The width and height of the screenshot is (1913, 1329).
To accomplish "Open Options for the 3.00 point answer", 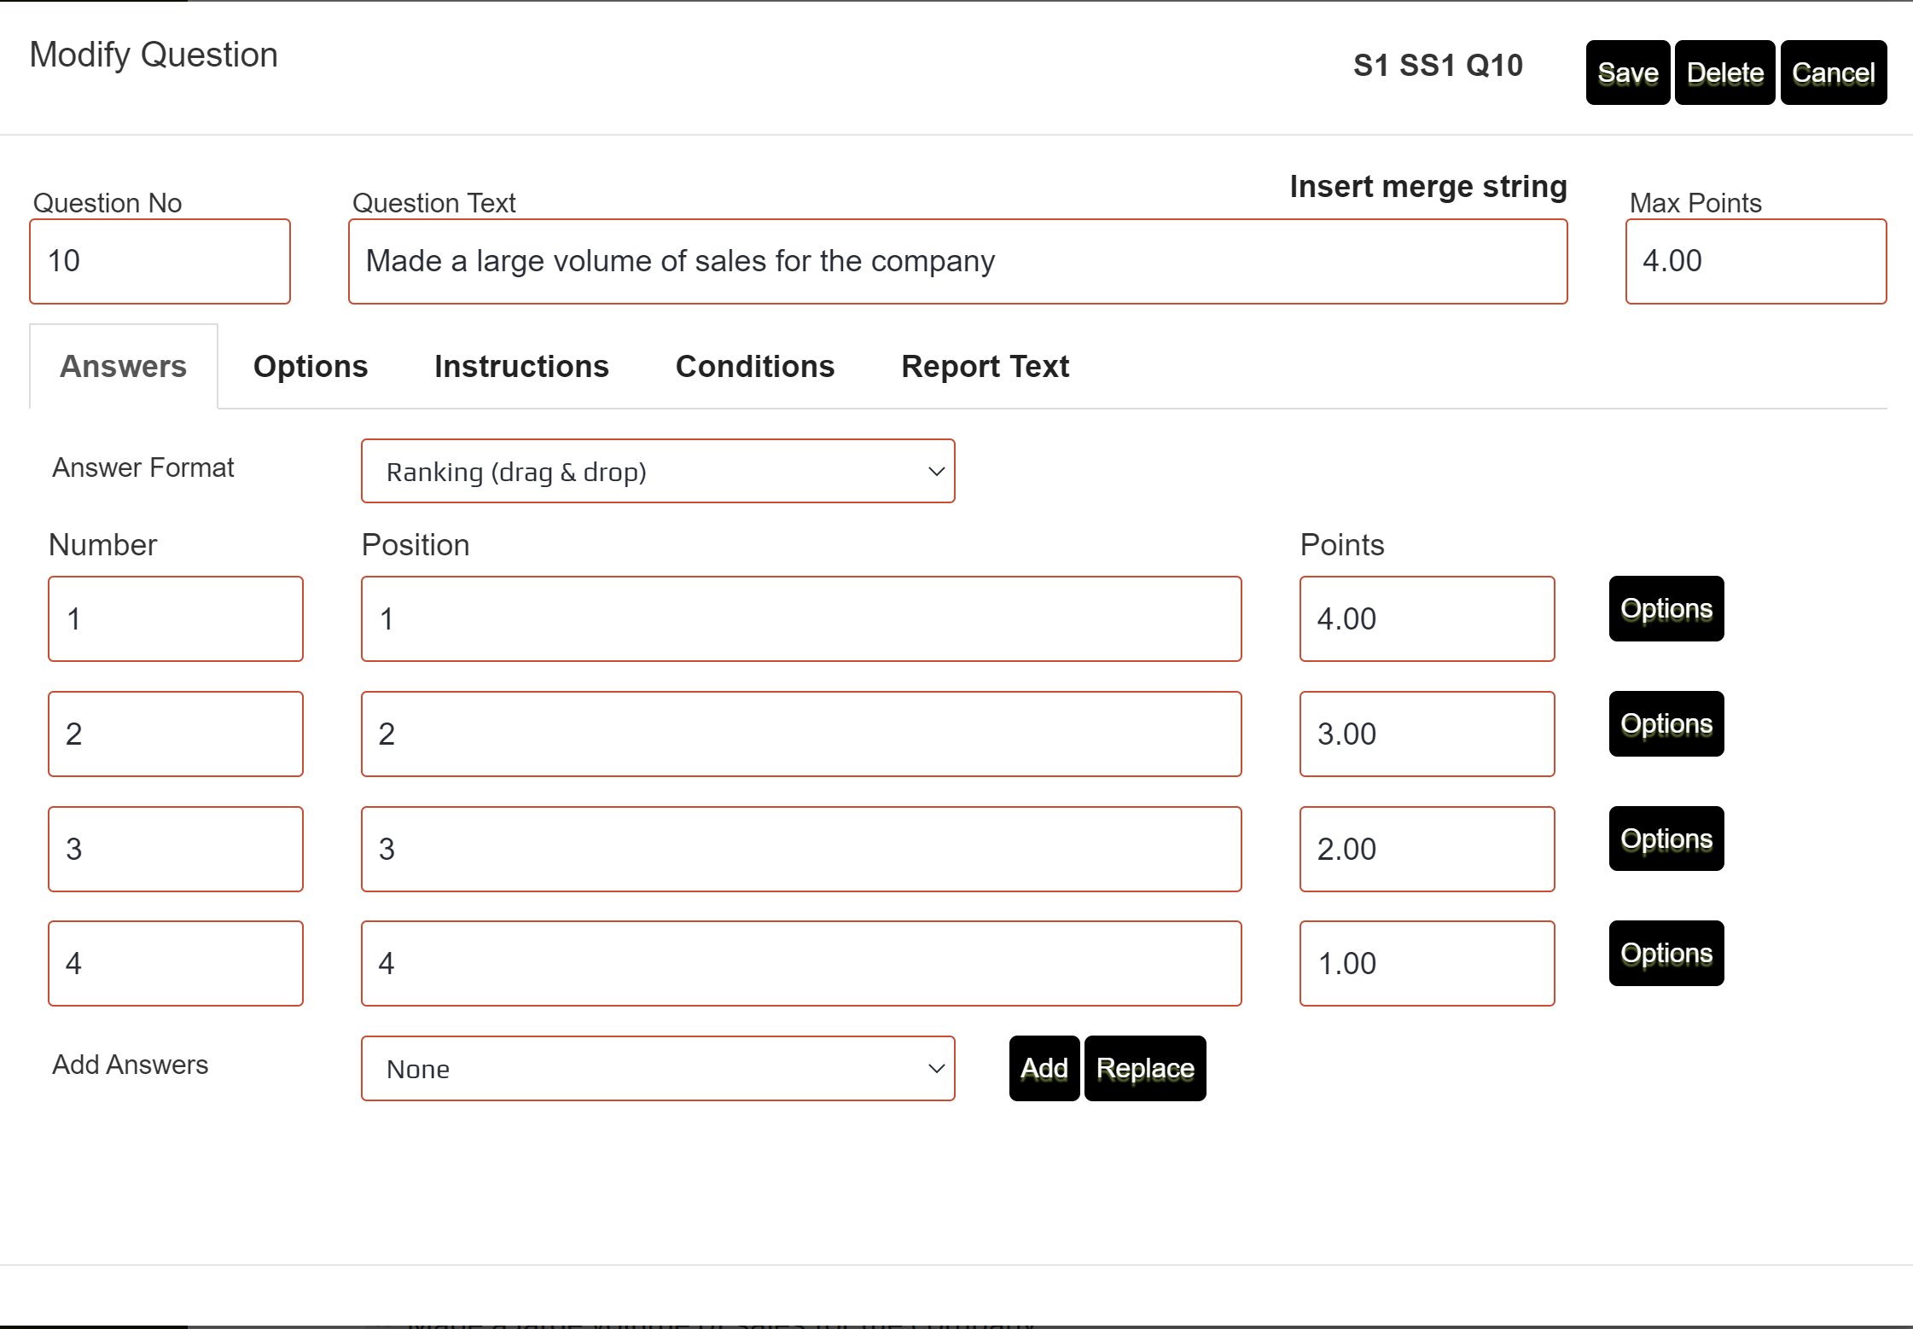I will [1665, 723].
